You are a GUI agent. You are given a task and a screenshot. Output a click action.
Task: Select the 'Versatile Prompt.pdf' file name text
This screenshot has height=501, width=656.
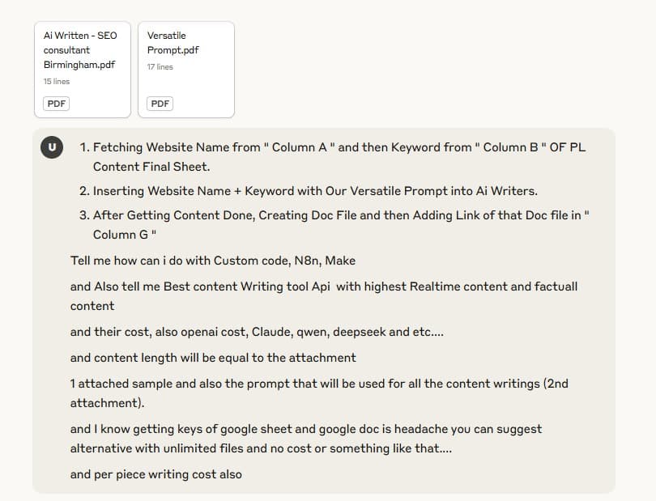pos(173,43)
